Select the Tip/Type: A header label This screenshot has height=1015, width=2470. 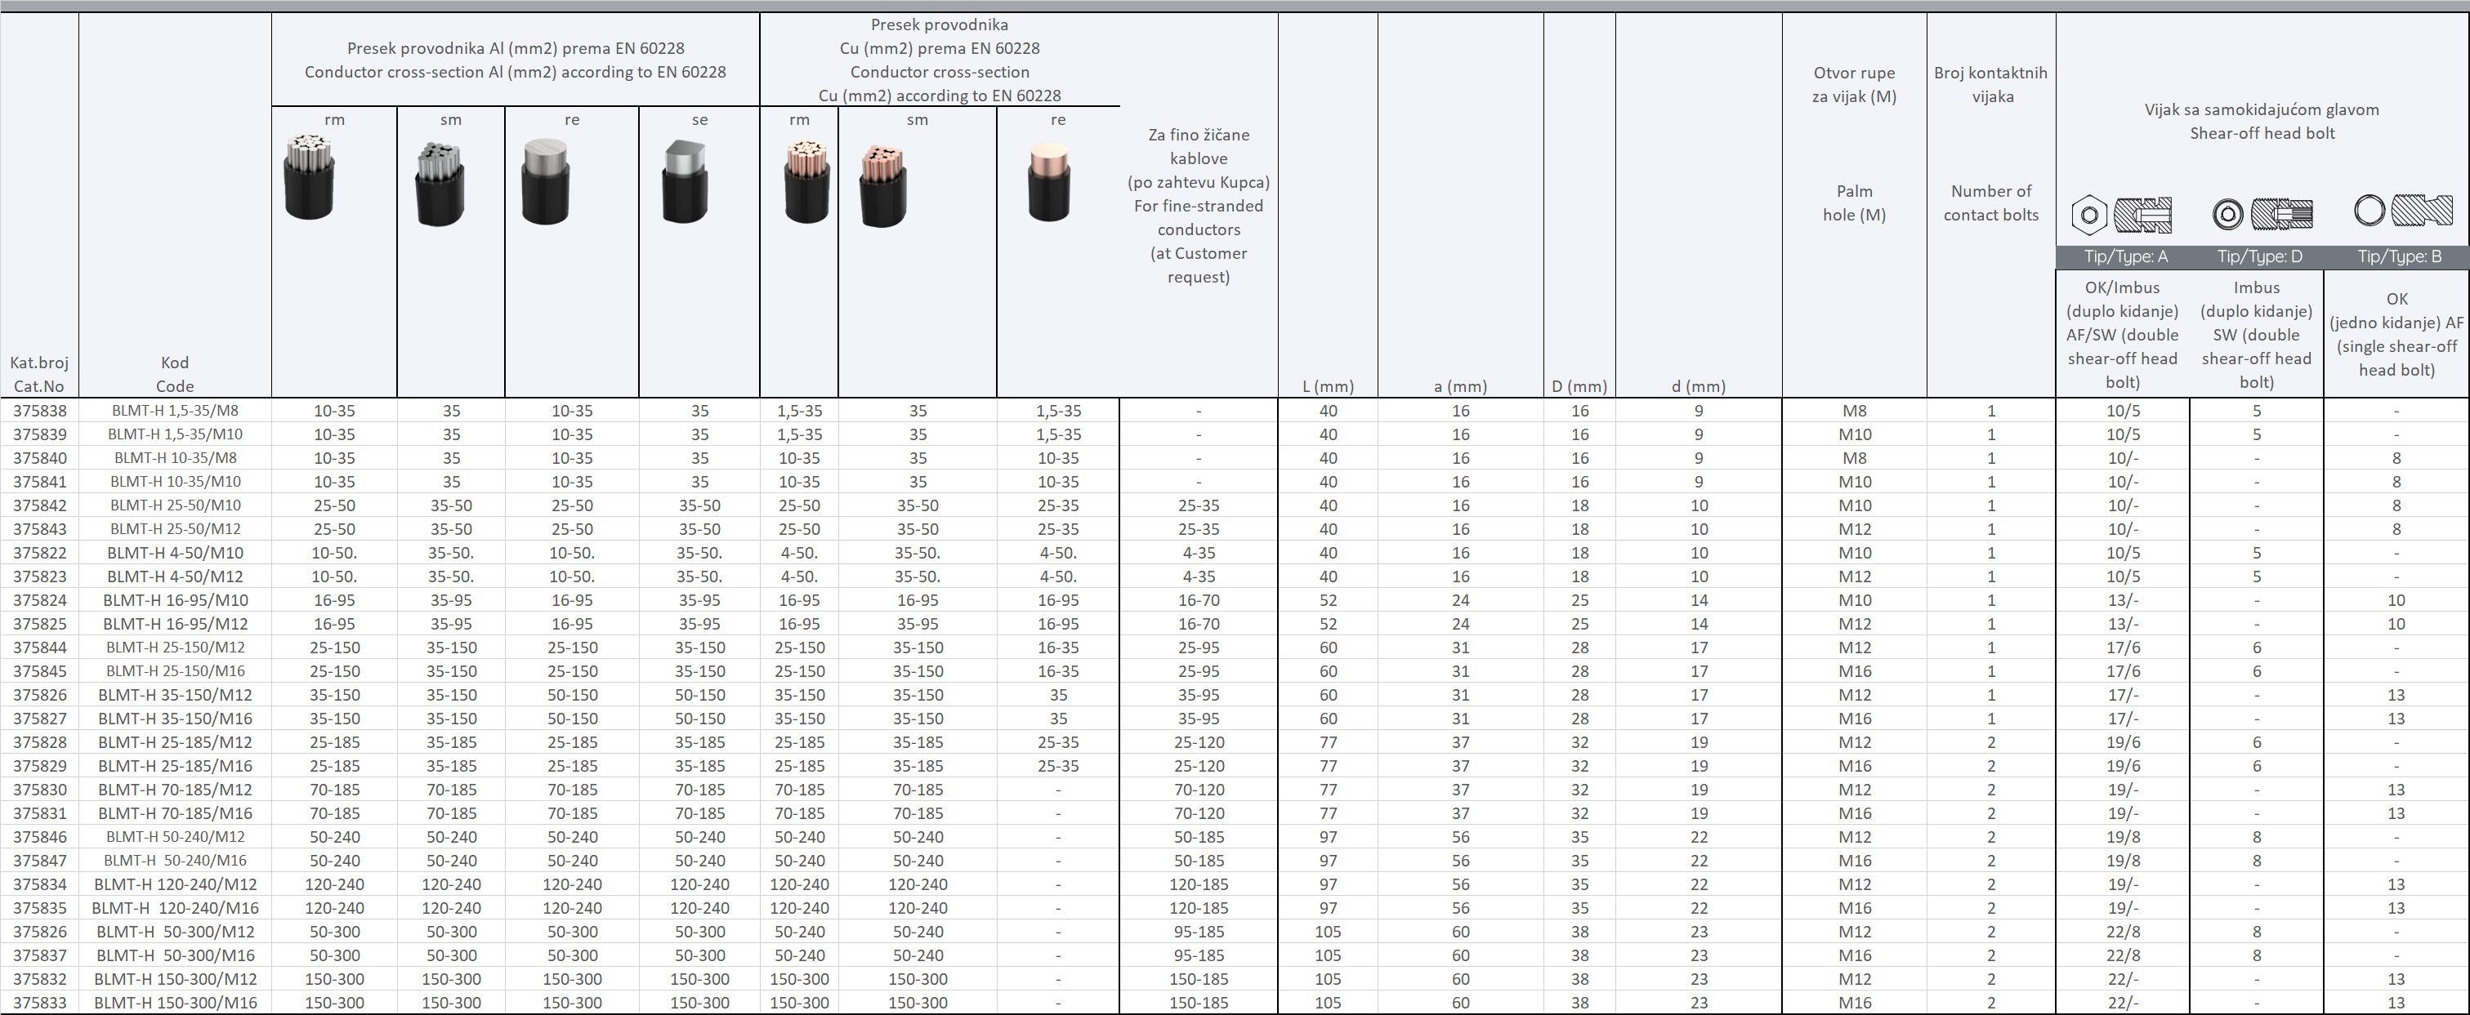coord(2125,257)
